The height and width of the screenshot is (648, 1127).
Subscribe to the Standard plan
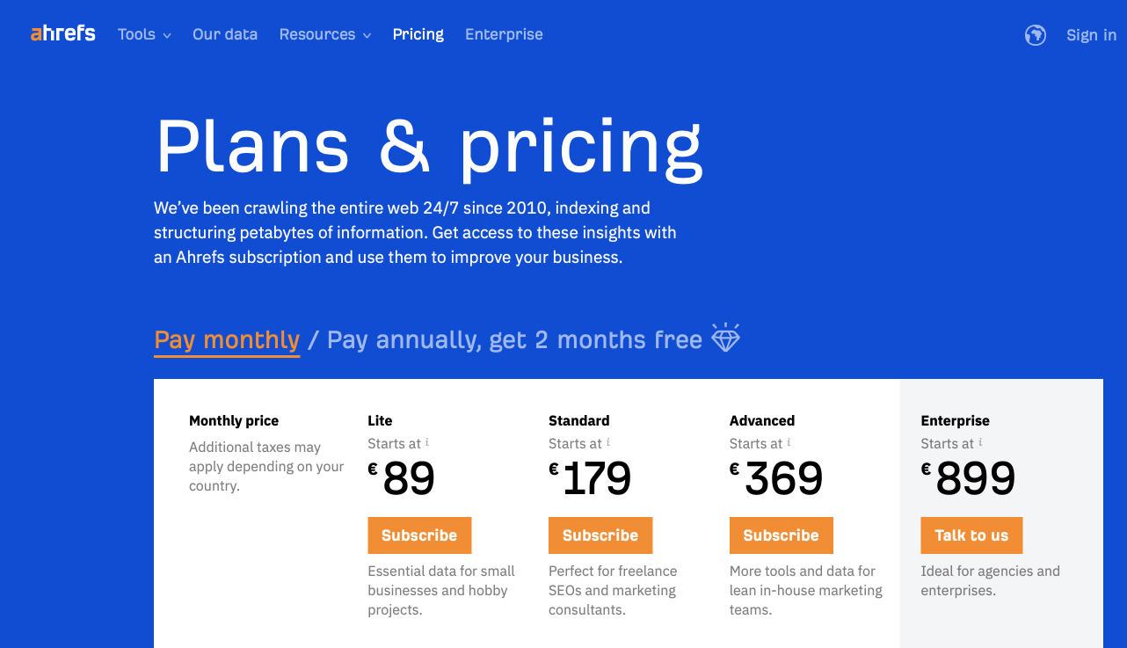[600, 535]
